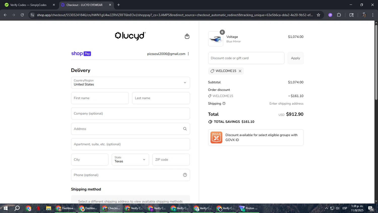Open File Explorer from taskbar
Image resolution: width=378 pixels, height=213 pixels.
[48, 208]
